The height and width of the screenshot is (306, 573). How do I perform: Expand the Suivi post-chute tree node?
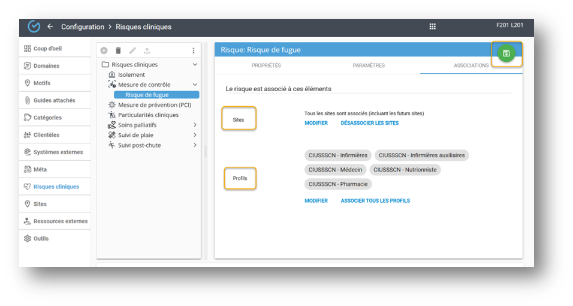point(195,145)
